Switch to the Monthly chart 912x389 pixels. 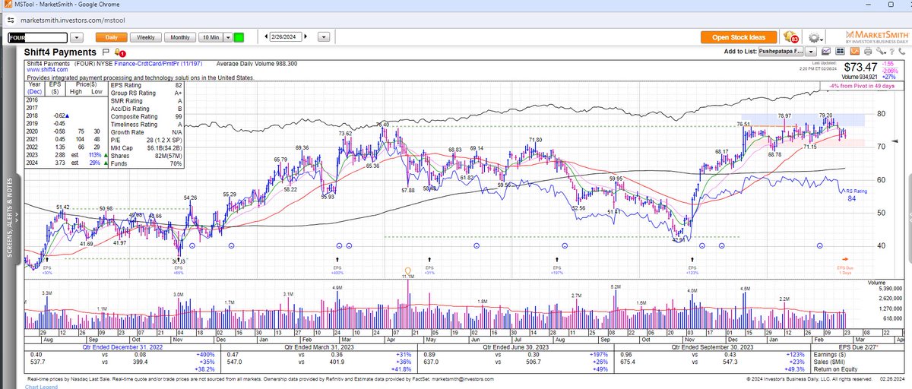[x=180, y=36]
